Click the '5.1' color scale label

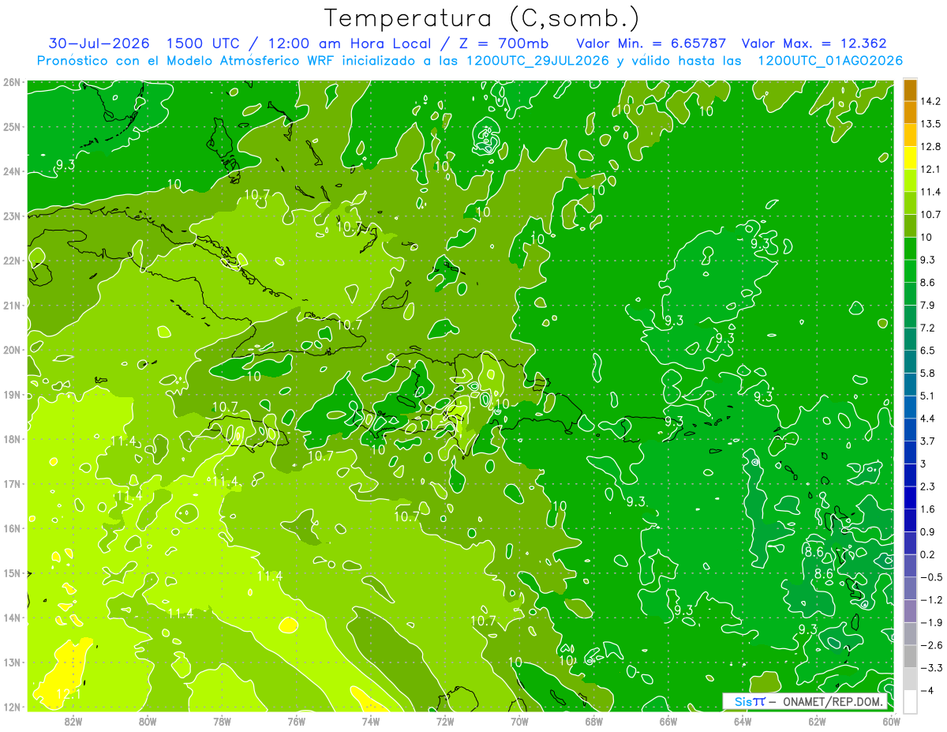(x=928, y=396)
